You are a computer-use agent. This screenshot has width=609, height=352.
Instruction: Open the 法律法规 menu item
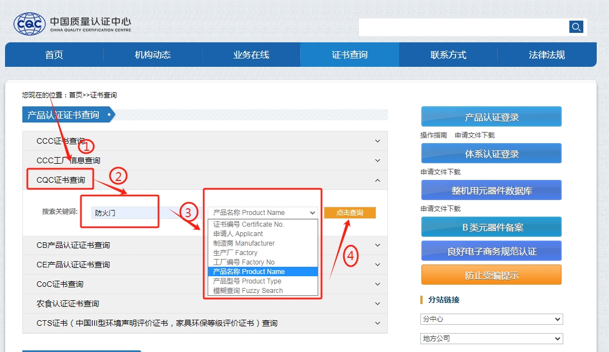[x=546, y=55]
